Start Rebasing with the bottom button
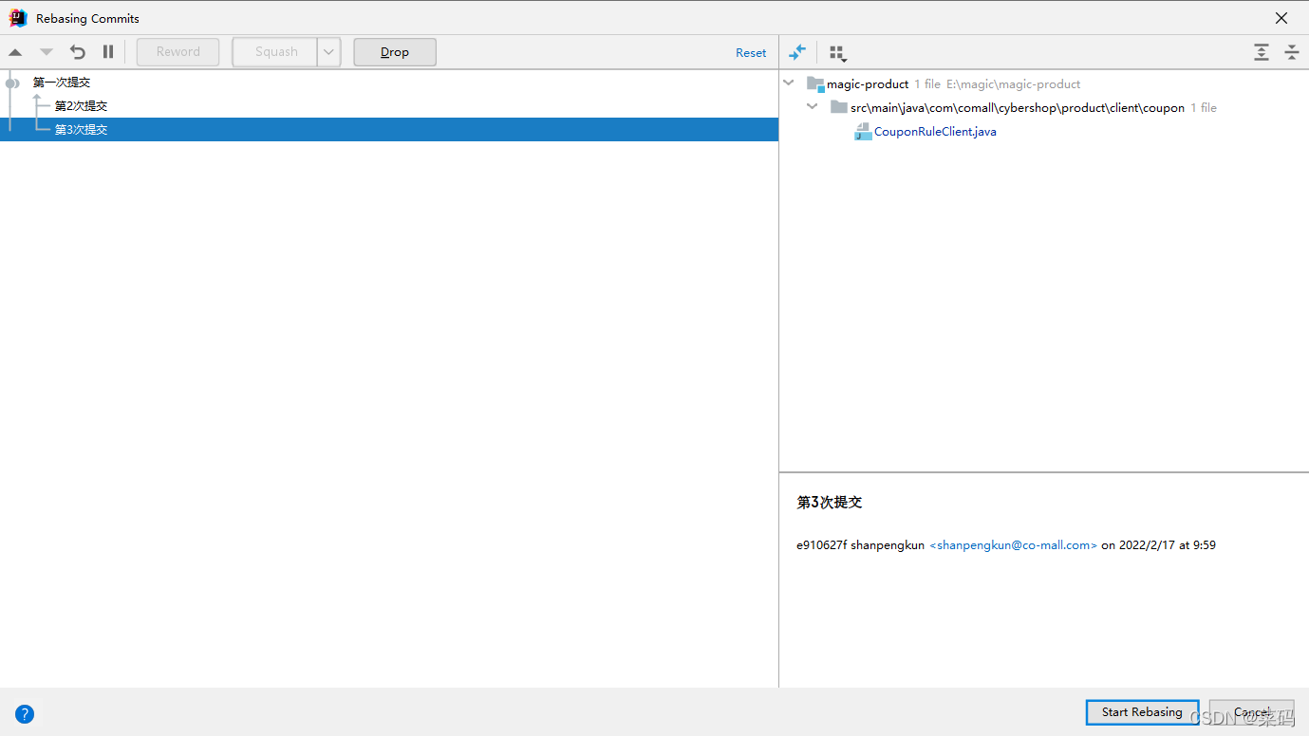 coord(1142,712)
